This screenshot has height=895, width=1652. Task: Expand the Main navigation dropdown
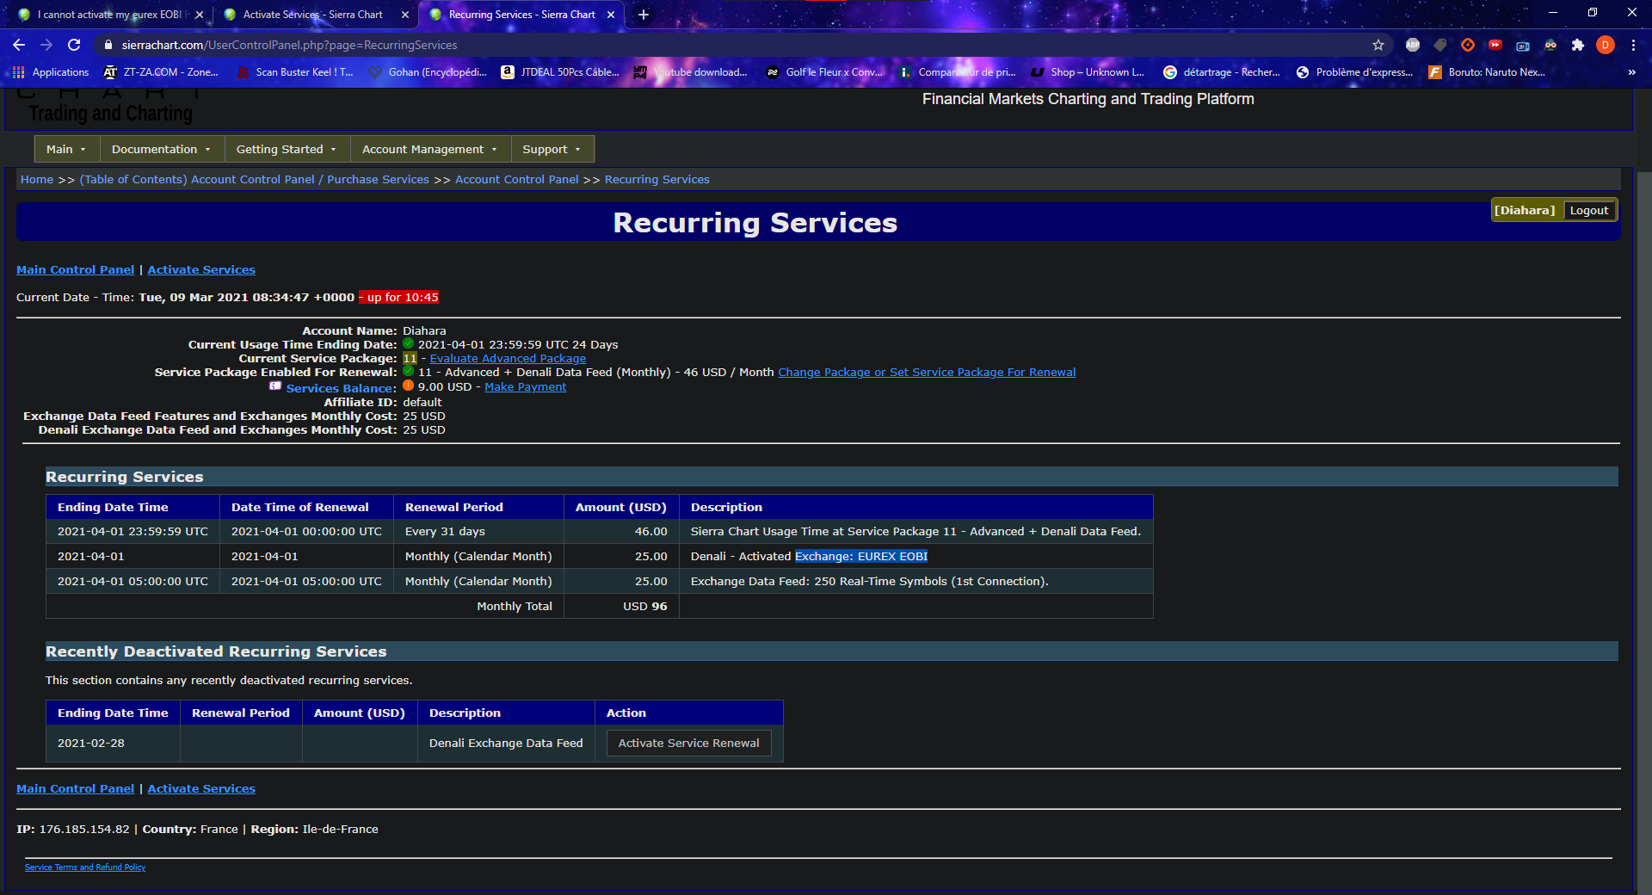[x=66, y=149]
